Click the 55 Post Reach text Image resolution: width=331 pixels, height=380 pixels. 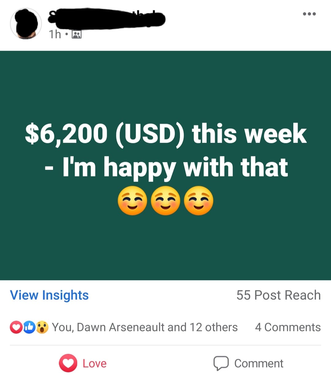279,295
